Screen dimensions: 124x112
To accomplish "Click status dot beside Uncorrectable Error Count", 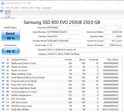I will click(x=3, y=92).
